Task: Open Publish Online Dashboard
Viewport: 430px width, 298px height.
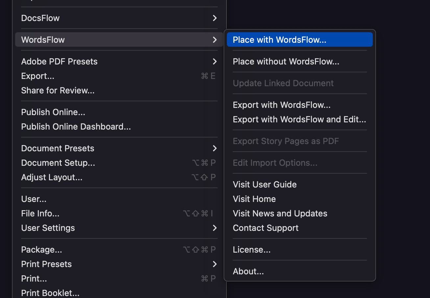Action: (76, 127)
